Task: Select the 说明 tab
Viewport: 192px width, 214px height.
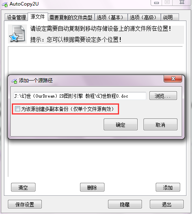Action: tap(170, 17)
